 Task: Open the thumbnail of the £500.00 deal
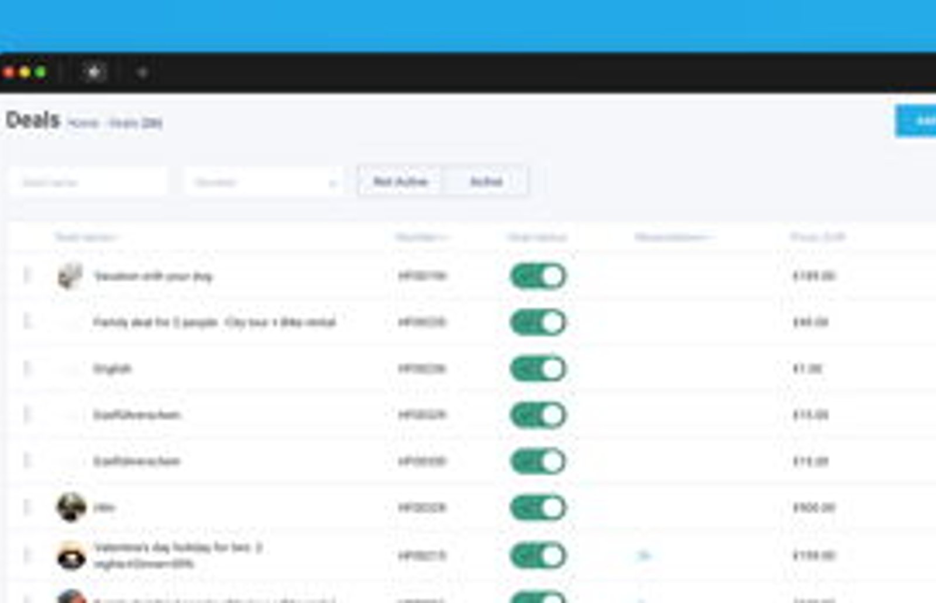[x=71, y=507]
